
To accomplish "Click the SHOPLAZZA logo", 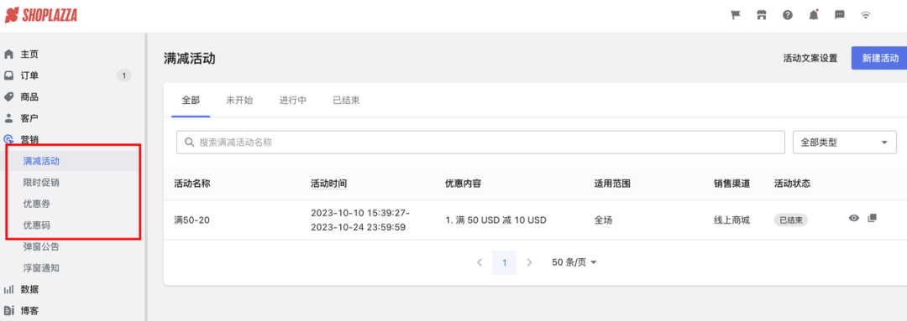I will coord(41,15).
